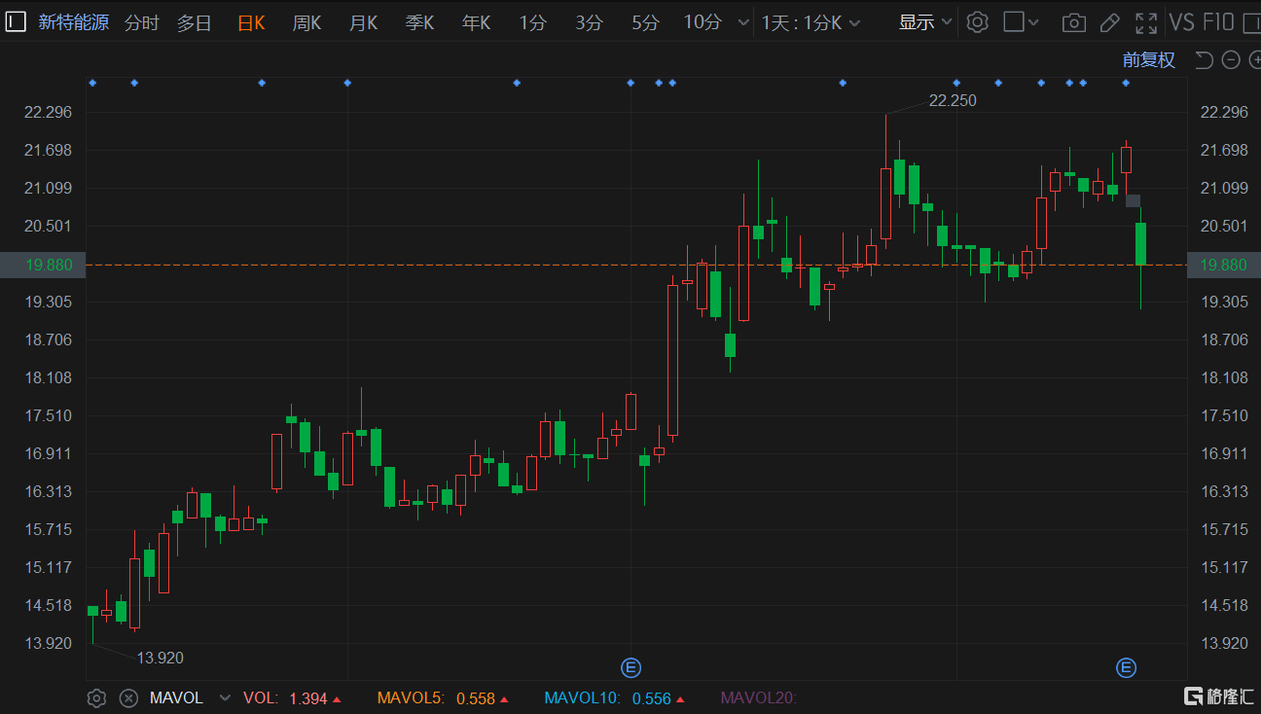Open the layout square dropdown
The width and height of the screenshot is (1261, 714).
(x=1021, y=22)
